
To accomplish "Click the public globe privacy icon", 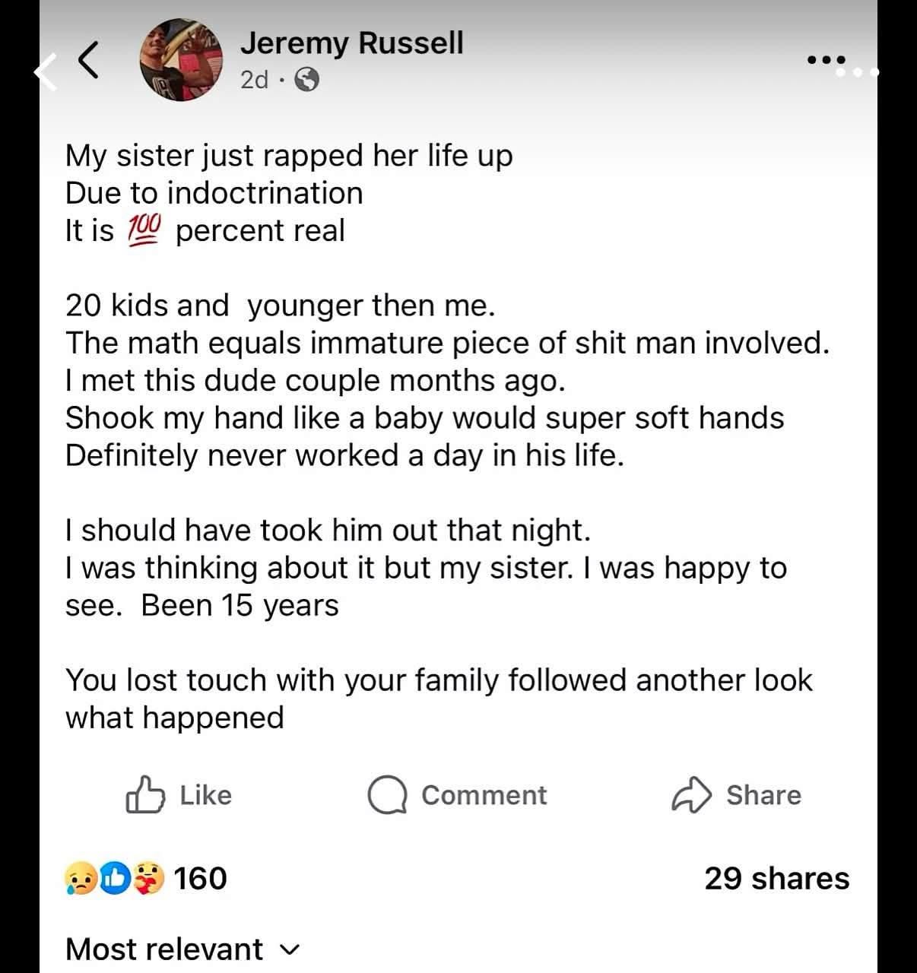I will (x=306, y=80).
